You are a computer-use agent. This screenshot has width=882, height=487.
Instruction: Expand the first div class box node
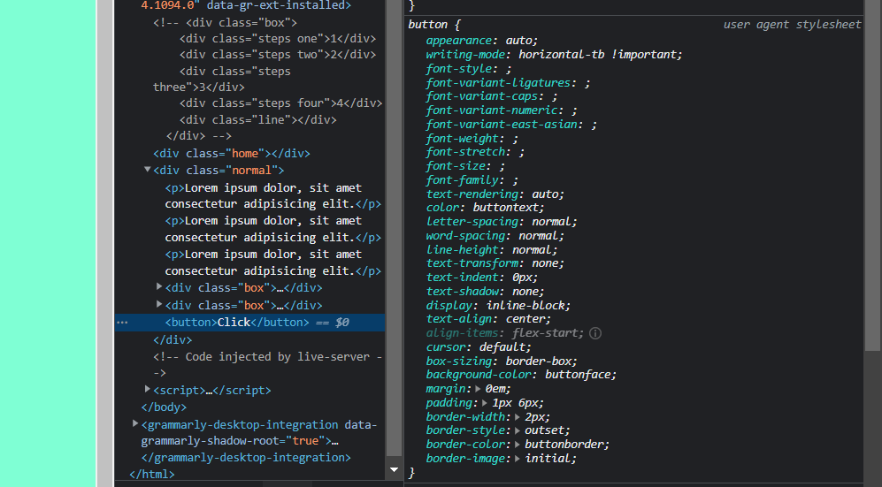coord(159,287)
